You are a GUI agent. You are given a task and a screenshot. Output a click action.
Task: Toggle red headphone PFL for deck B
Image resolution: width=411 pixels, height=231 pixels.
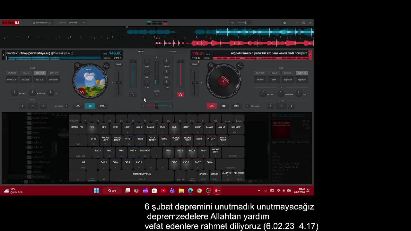(x=180, y=95)
